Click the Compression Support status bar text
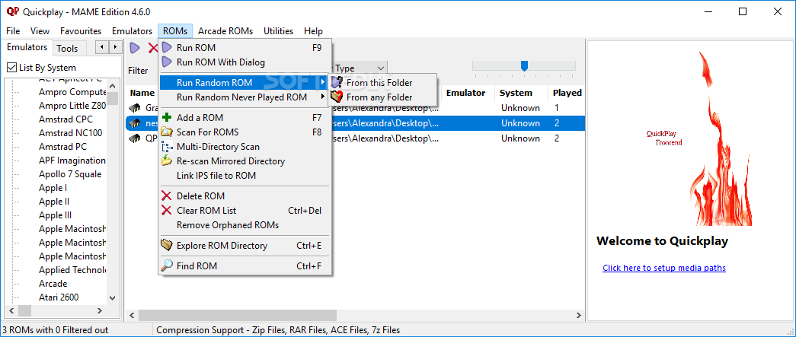 278,330
